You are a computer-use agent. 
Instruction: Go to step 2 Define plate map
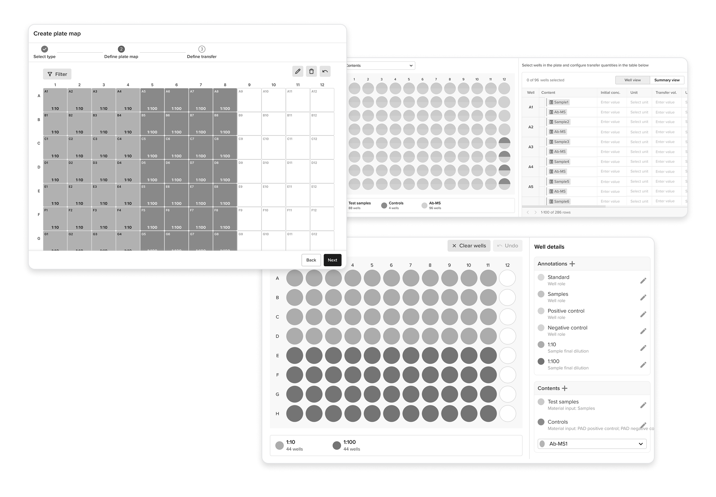click(121, 52)
